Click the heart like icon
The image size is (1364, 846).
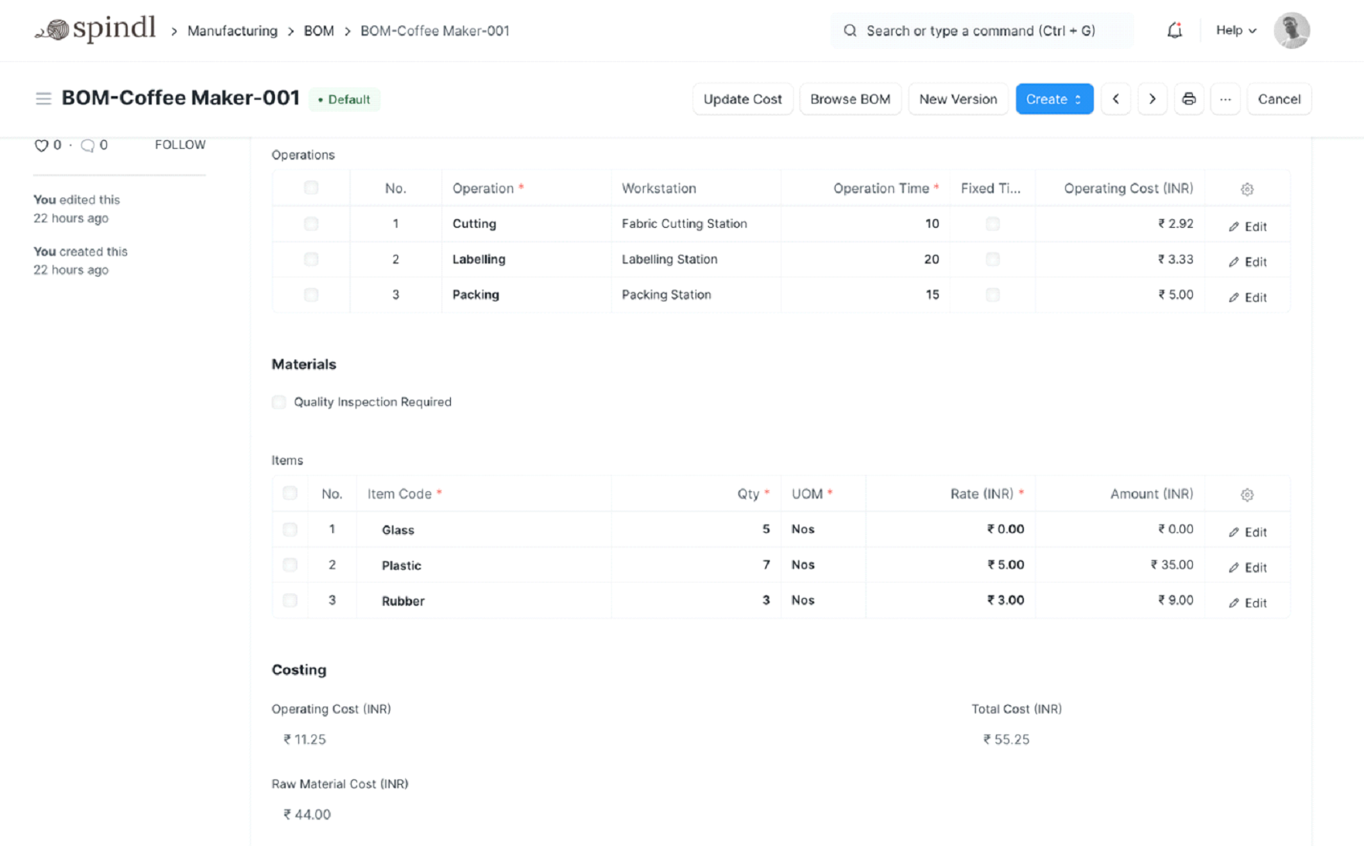41,146
